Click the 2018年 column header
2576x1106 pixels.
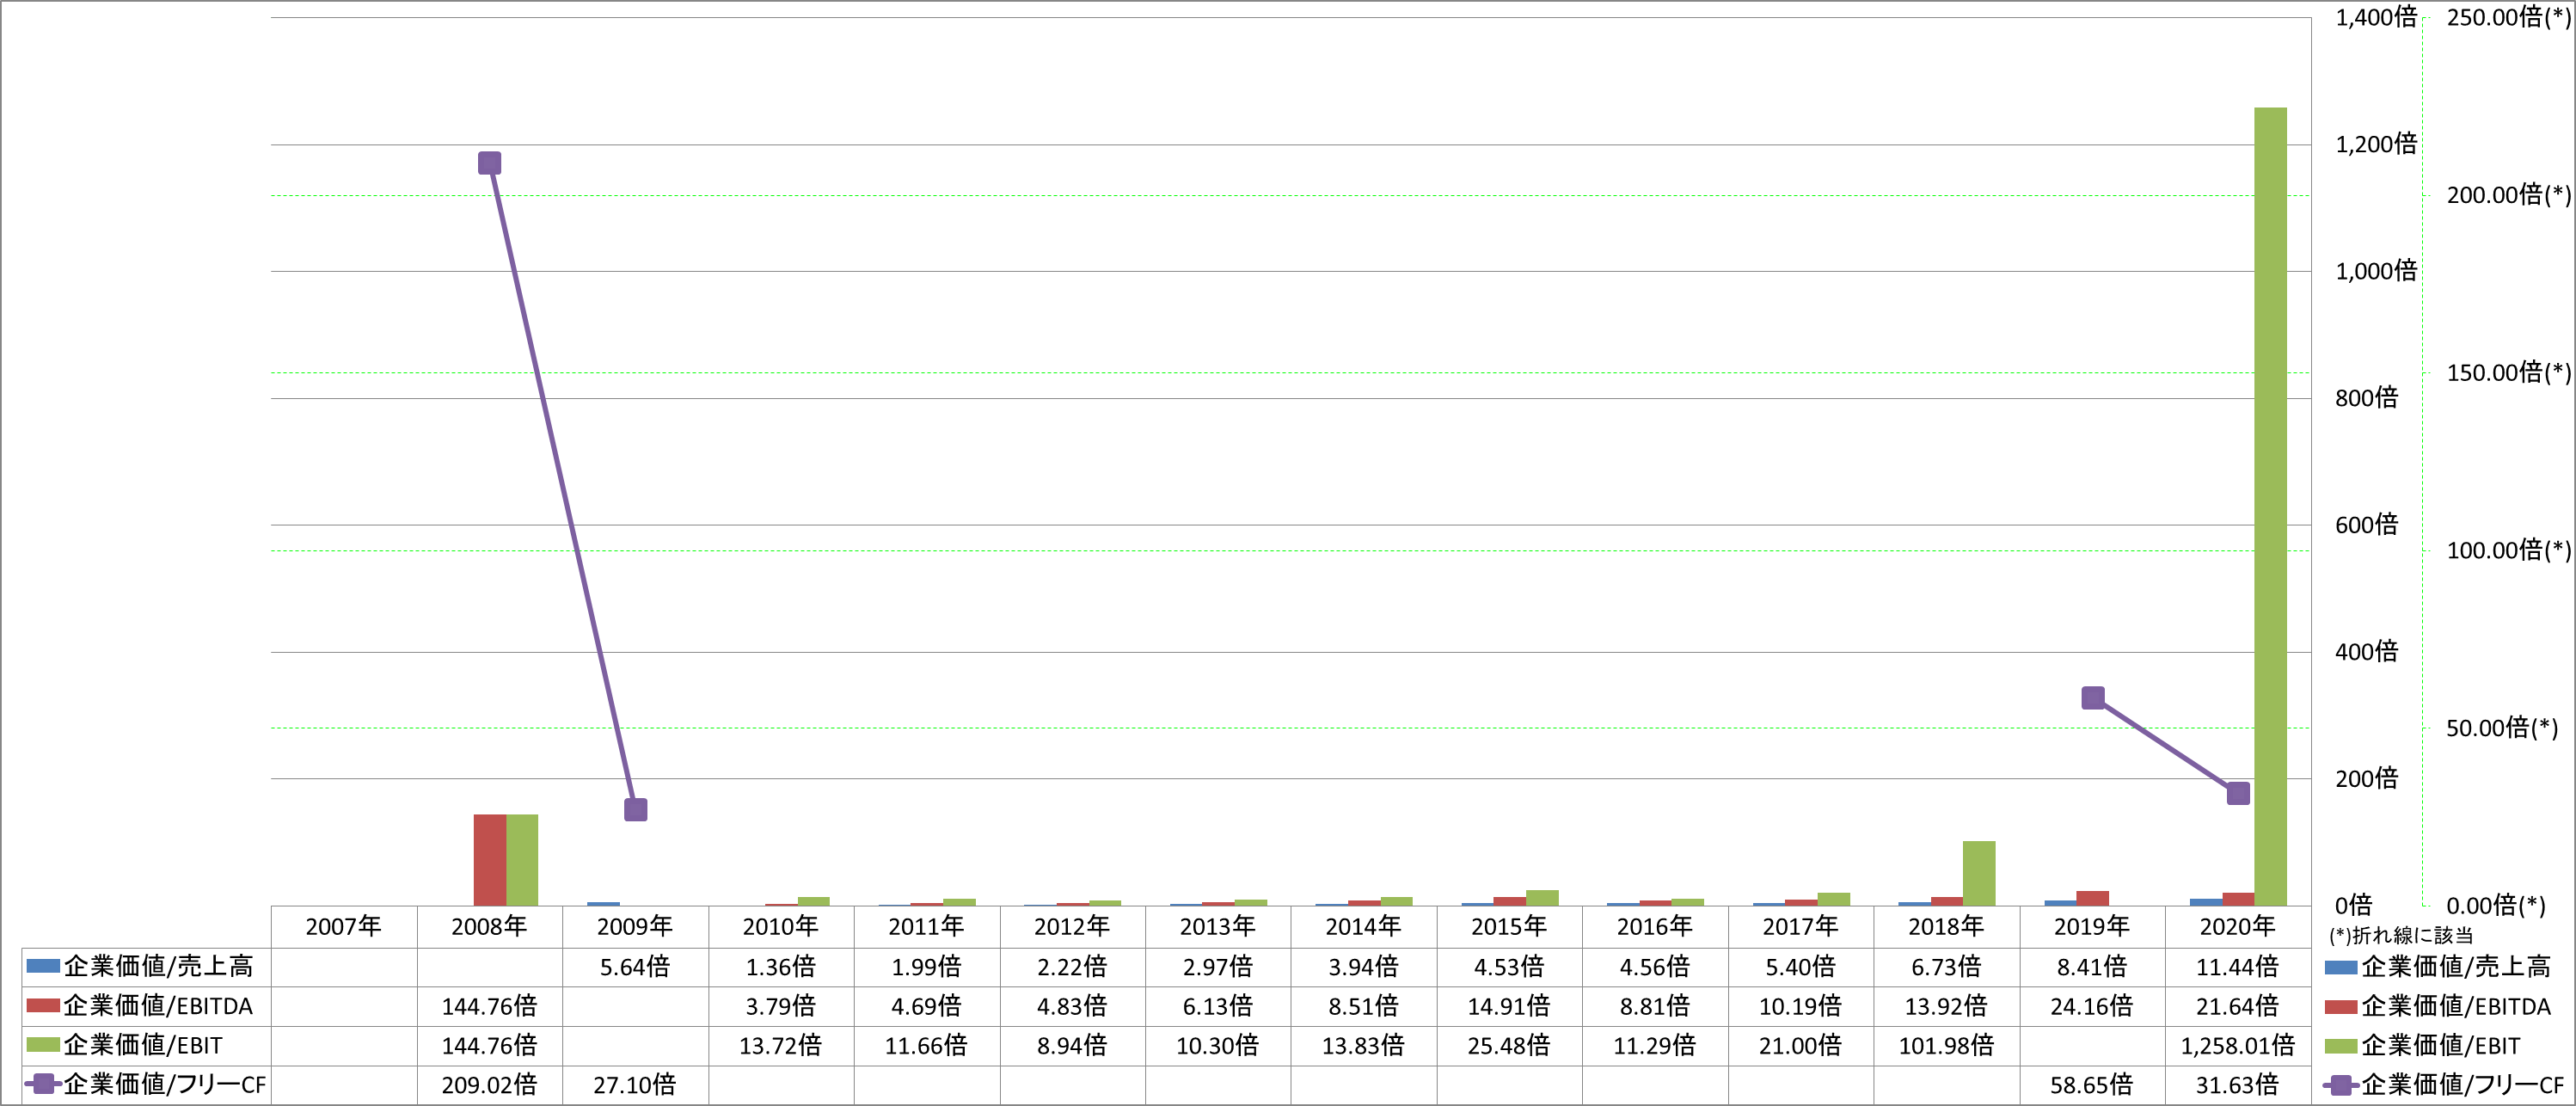click(x=1946, y=927)
